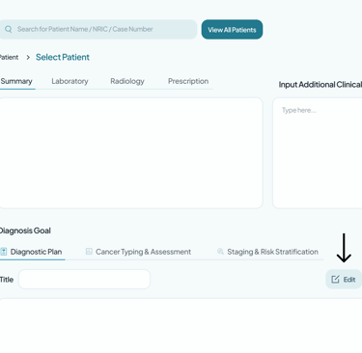Click the additional clinical notes text area
Screen dimensions: 362x353
318,153
